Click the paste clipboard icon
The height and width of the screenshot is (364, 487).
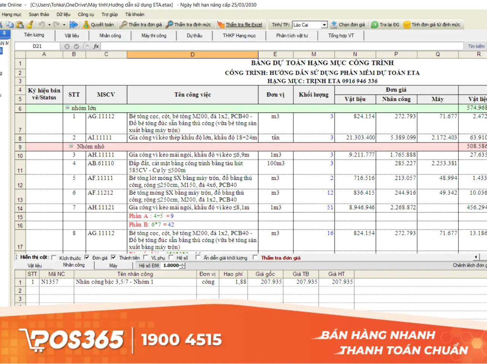20,25
